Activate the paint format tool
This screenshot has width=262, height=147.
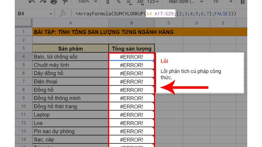tap(64, 2)
